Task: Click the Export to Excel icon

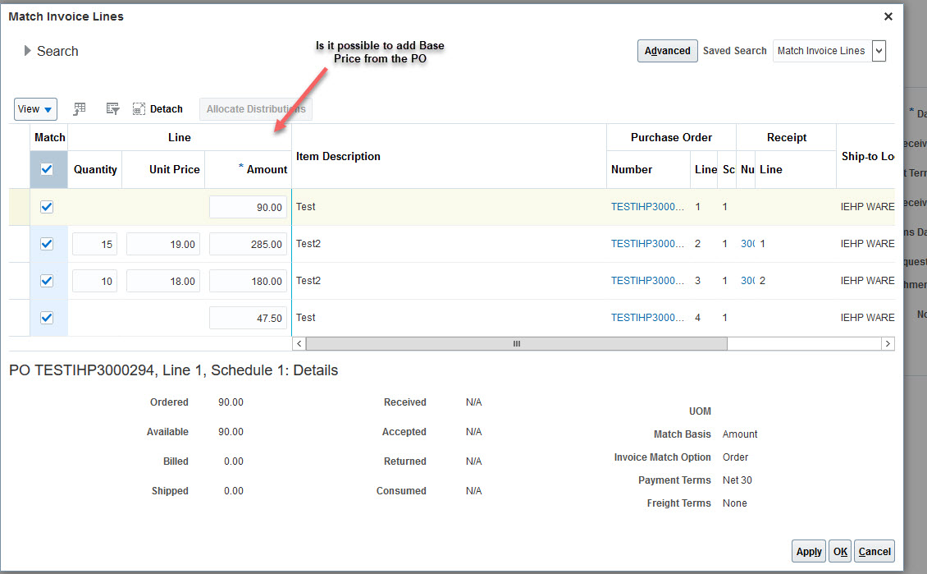Action: (79, 108)
